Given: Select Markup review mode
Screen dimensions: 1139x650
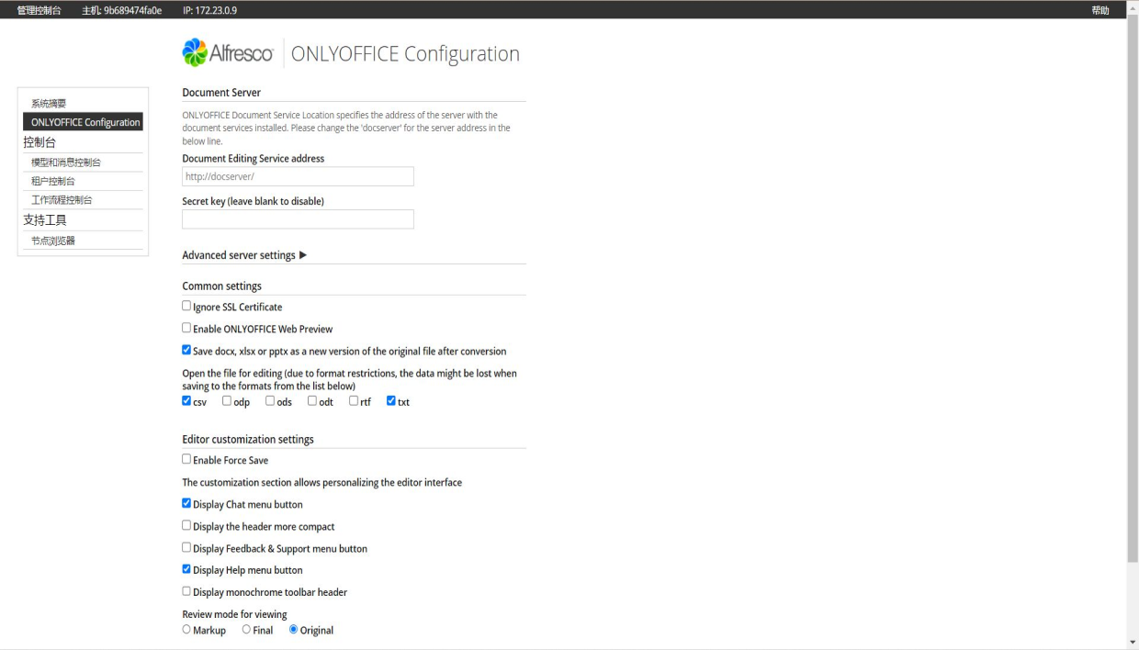Looking at the screenshot, I should [x=186, y=628].
